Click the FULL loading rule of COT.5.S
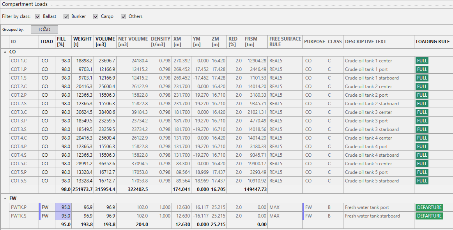Viewport: 453px width, 230px height. [x=422, y=181]
